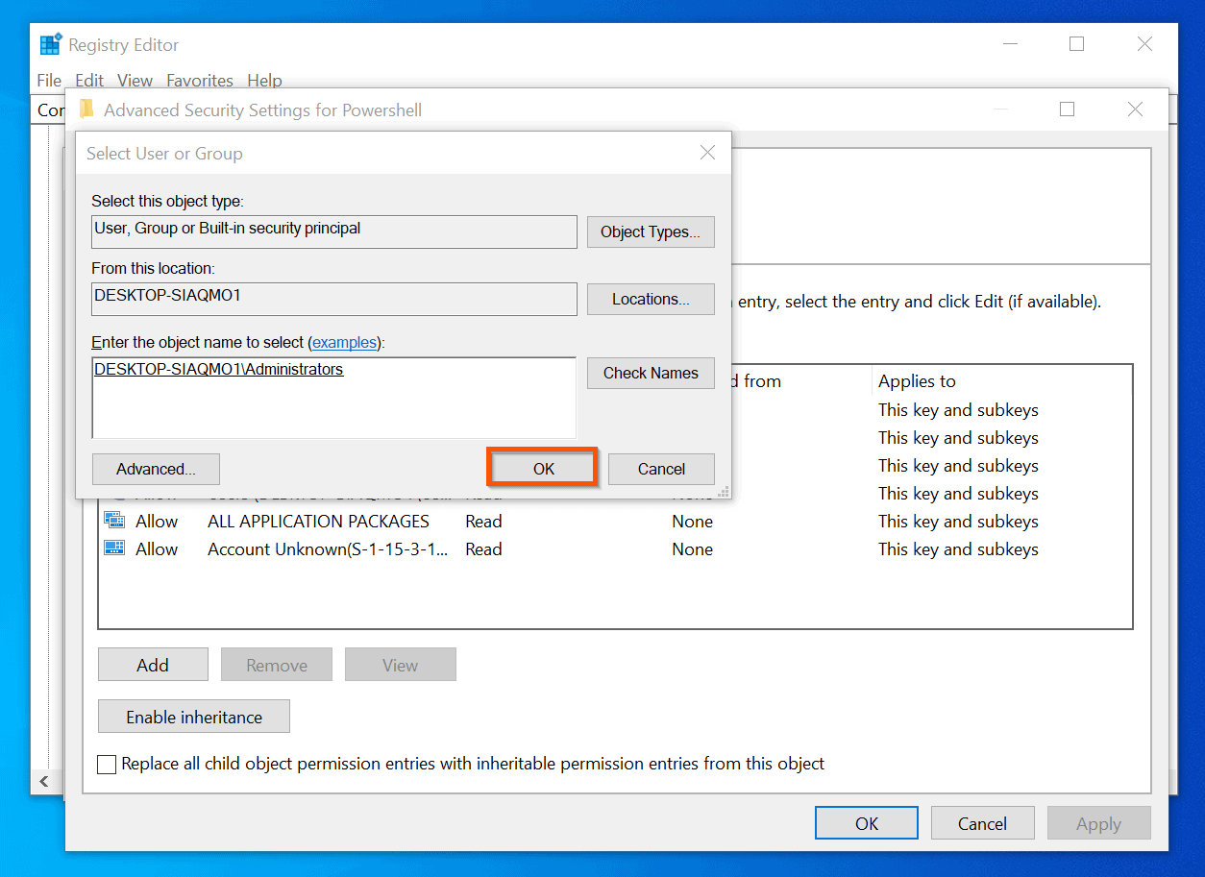This screenshot has height=877, width=1205.
Task: Open the Locations... chooser
Action: 651,299
